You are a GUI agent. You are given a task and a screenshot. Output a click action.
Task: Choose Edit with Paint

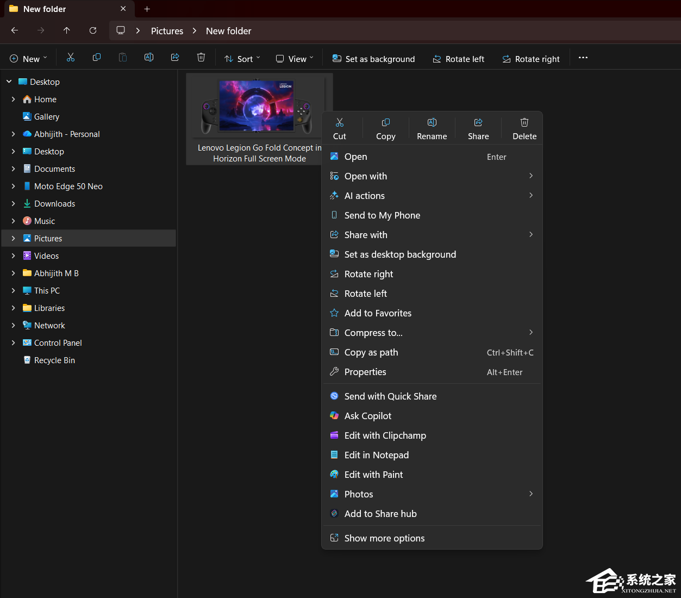432,475
